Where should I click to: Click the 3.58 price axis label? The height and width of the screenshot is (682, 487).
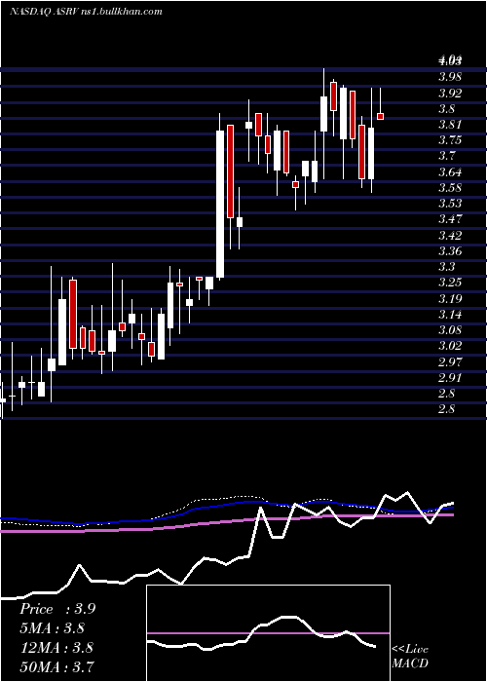pos(450,188)
